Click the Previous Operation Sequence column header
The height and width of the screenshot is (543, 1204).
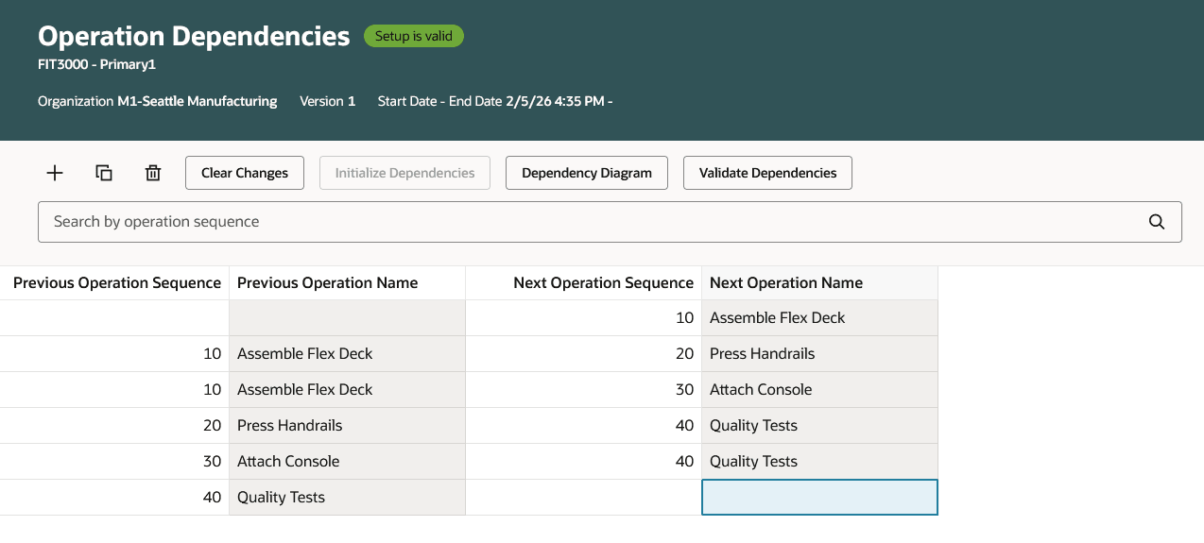pos(116,283)
